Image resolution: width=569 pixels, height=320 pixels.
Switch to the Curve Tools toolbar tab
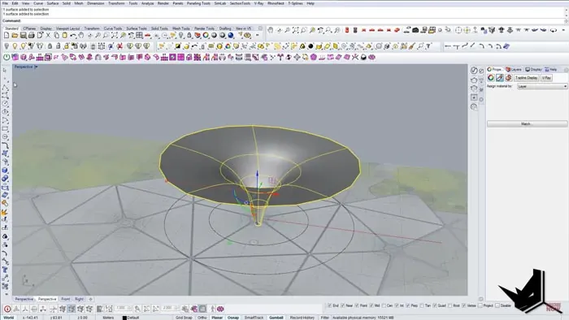[x=113, y=28]
